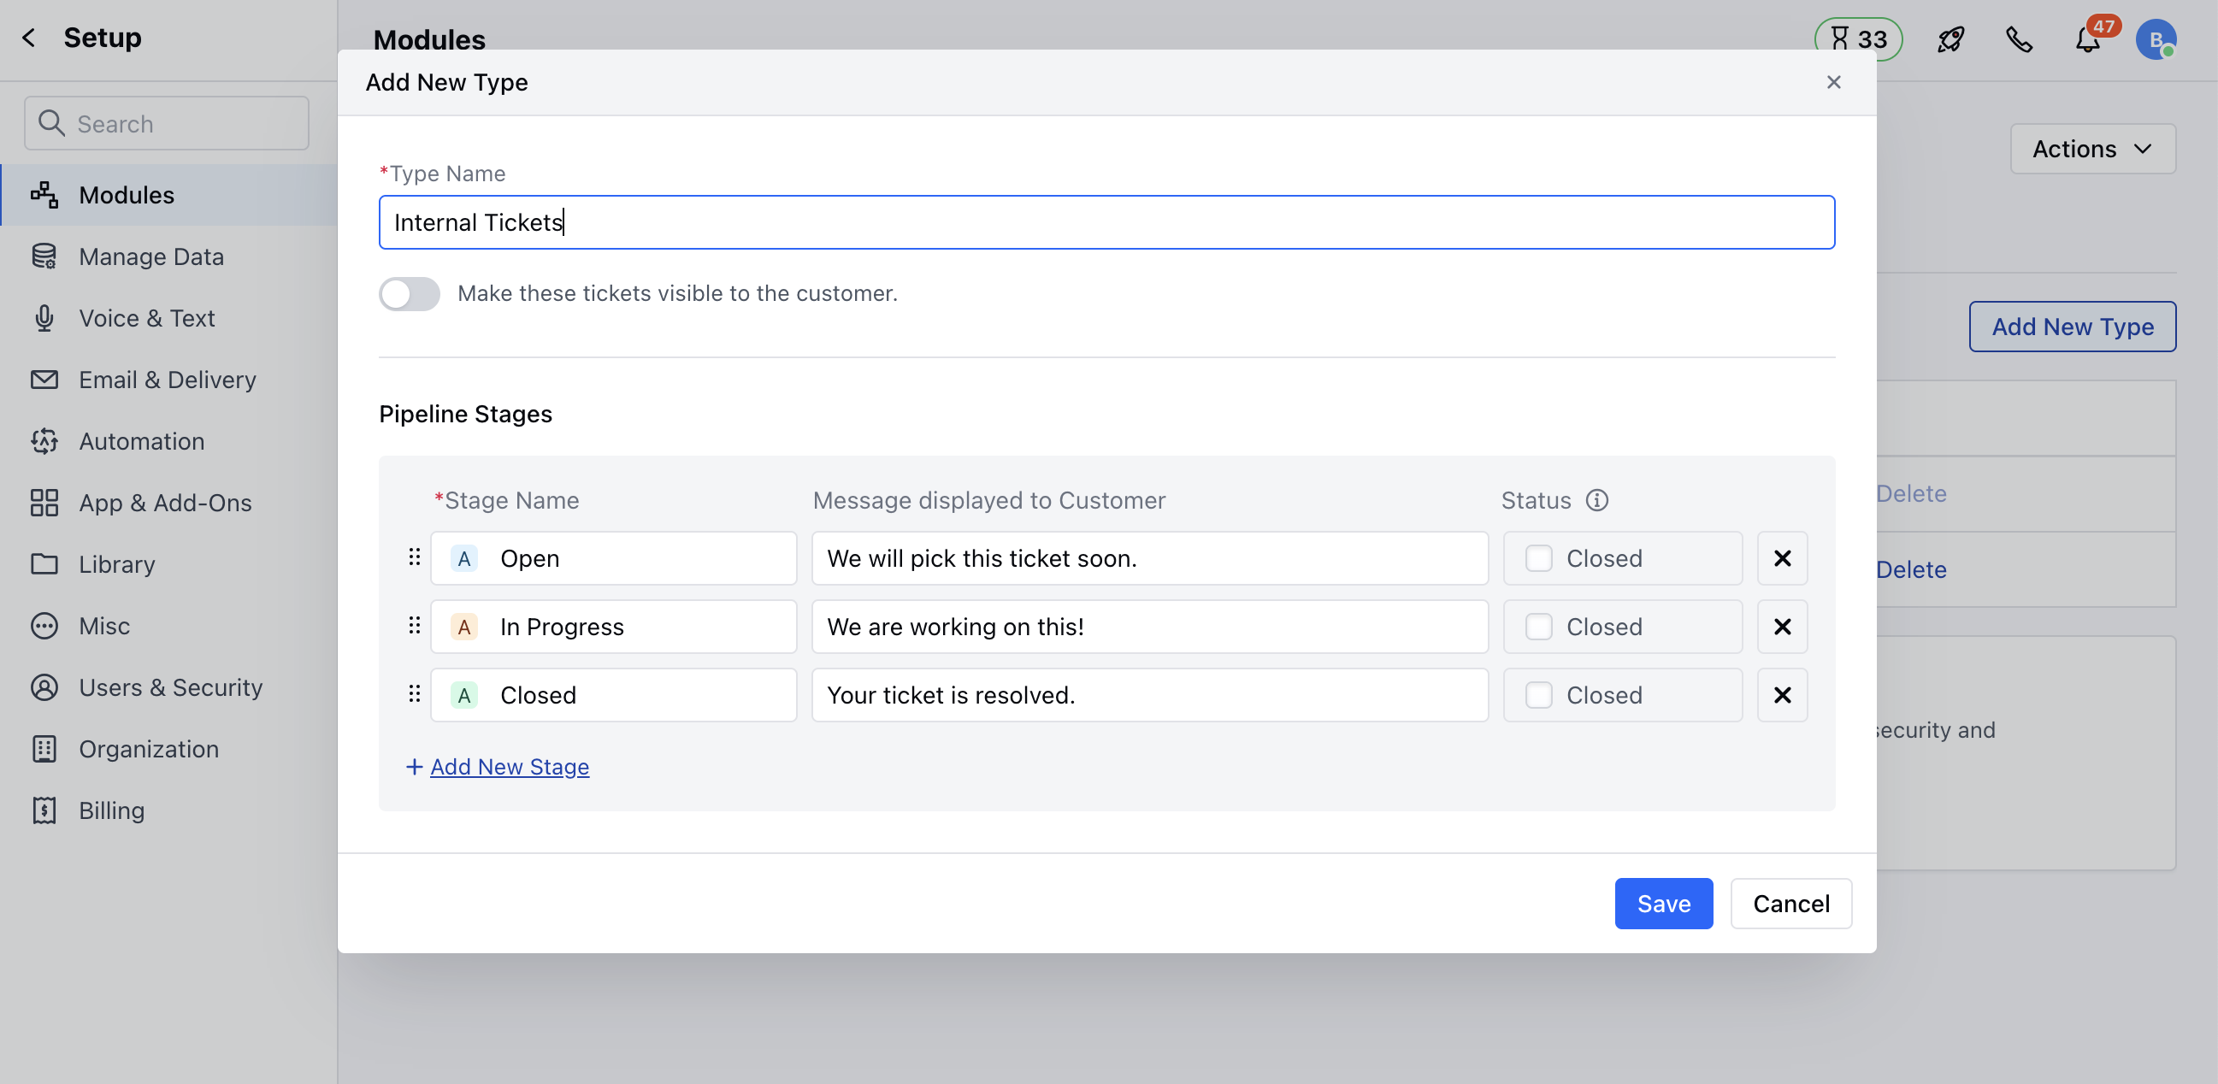Screen dimensions: 2218x1084
Task: Click the Status info icon
Action: pos(1596,500)
